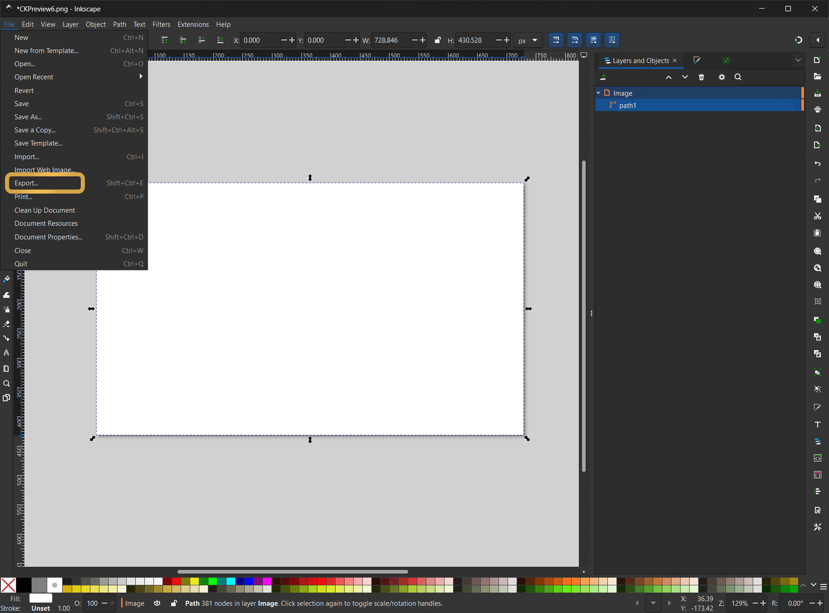Click the export icon in commands bar
Viewport: 829px width, 613px height.
(817, 145)
